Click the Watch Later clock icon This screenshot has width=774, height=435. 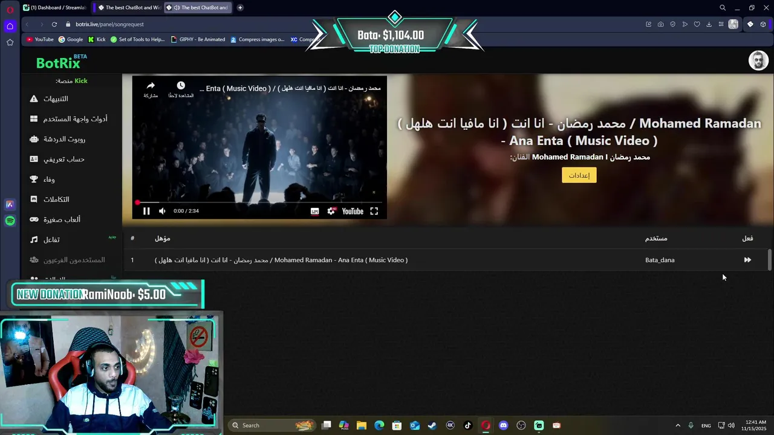pos(181,86)
